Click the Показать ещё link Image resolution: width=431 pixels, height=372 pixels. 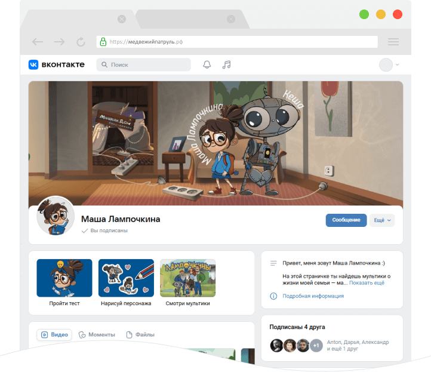(367, 283)
